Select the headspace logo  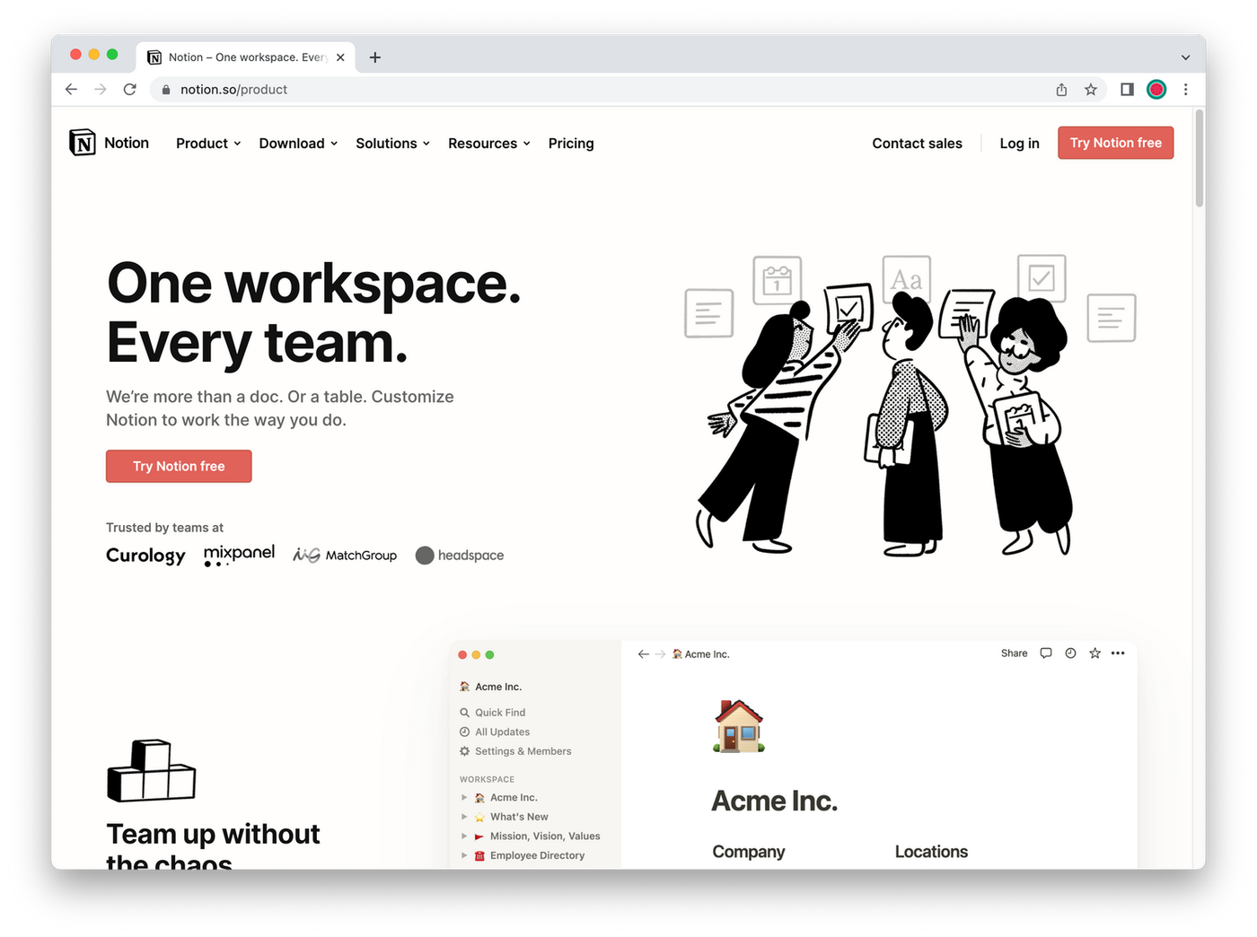pos(459,555)
